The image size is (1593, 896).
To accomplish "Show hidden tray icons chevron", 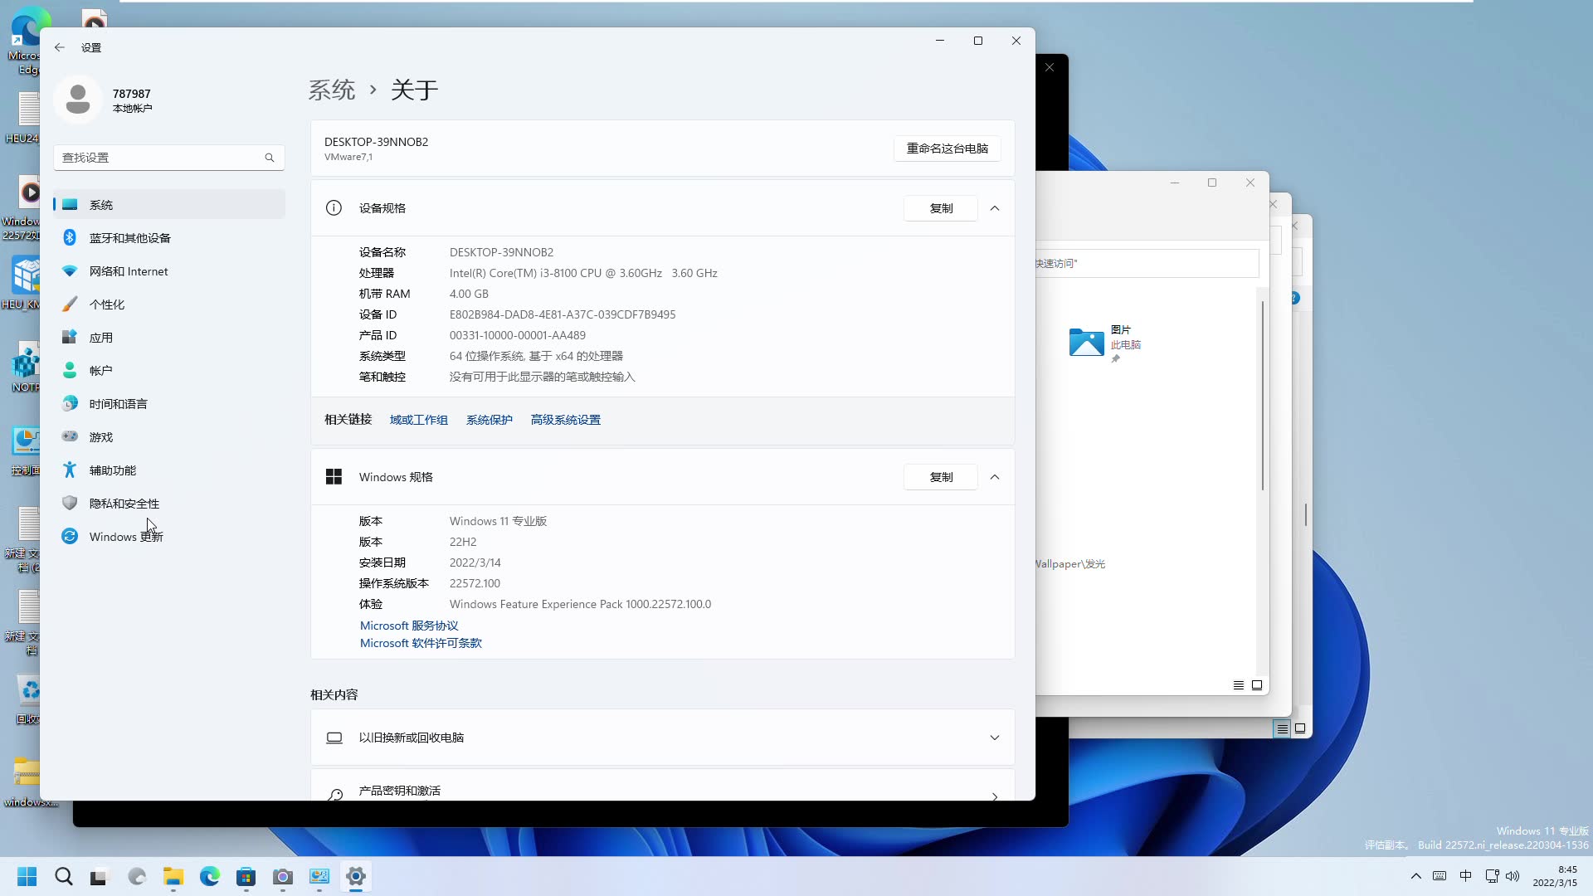I will point(1416,877).
